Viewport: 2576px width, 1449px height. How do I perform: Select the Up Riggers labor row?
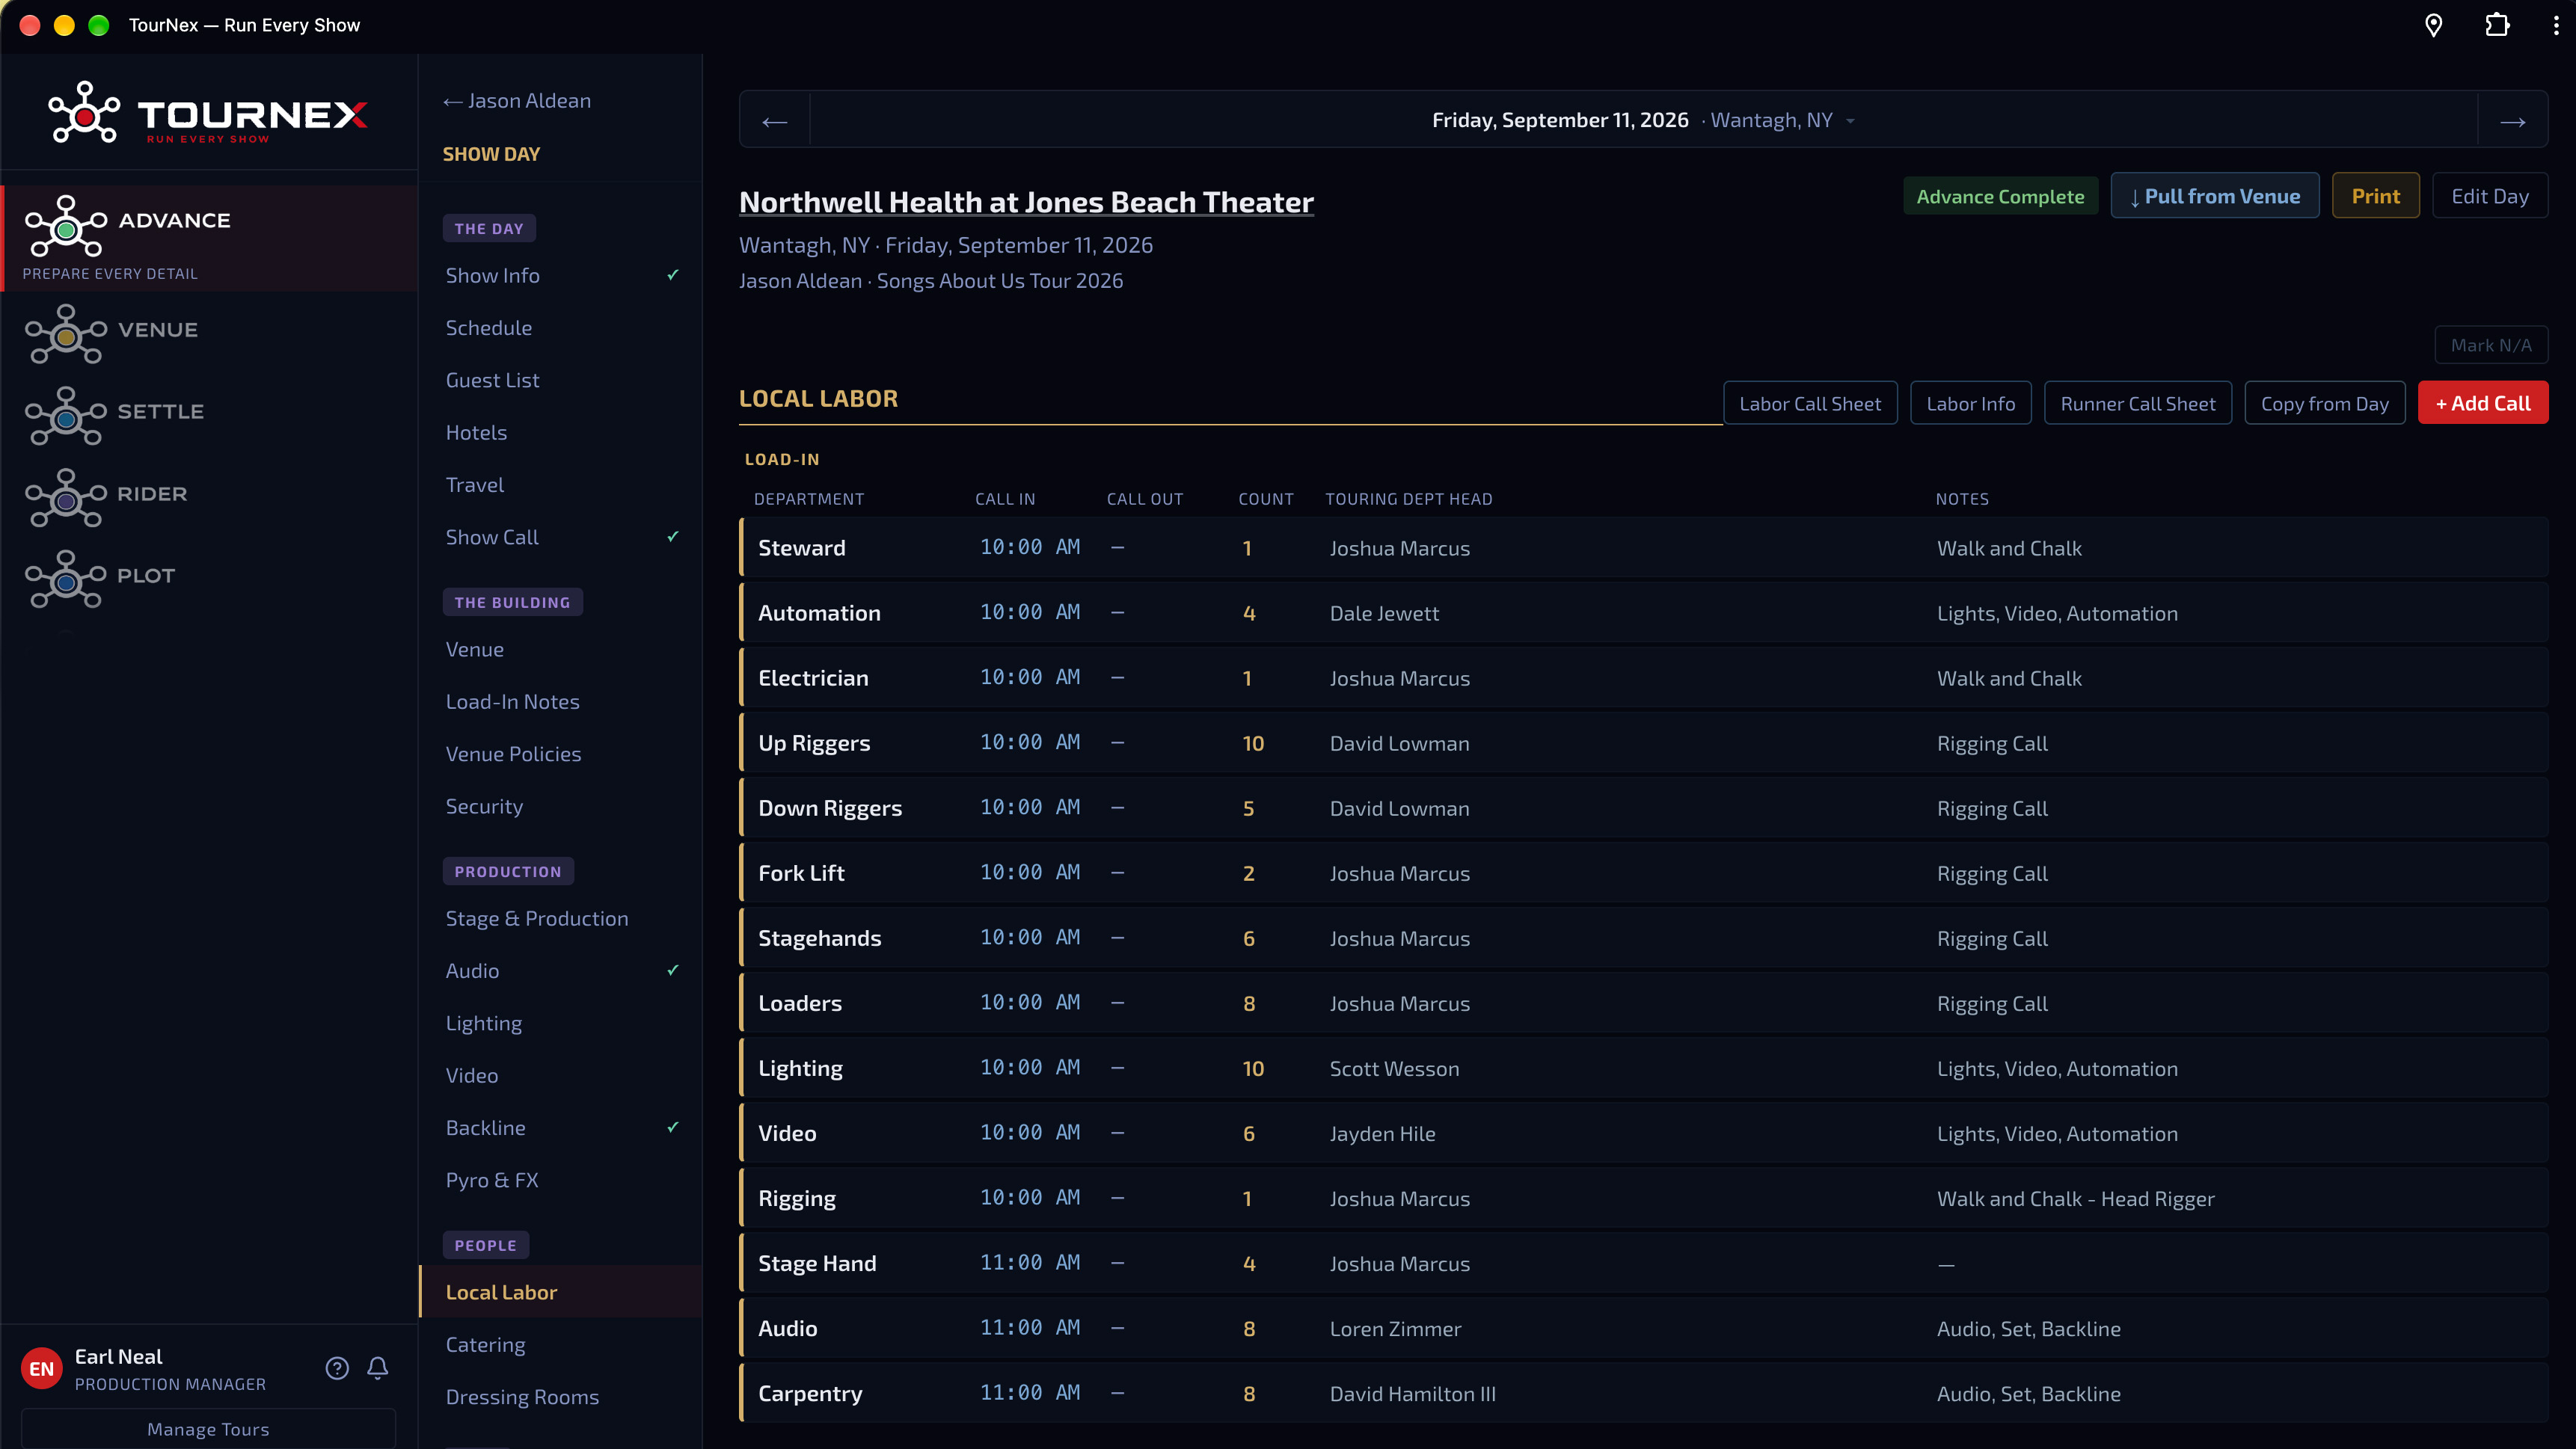[x=1643, y=743]
